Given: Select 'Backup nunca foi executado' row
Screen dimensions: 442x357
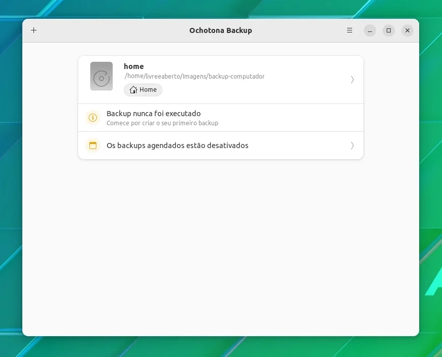Looking at the screenshot, I should pos(221,118).
